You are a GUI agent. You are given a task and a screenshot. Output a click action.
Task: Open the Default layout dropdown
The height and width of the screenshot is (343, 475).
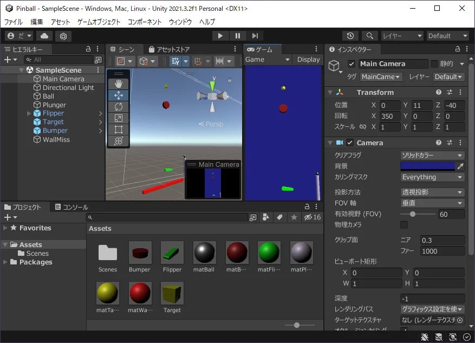click(448, 36)
